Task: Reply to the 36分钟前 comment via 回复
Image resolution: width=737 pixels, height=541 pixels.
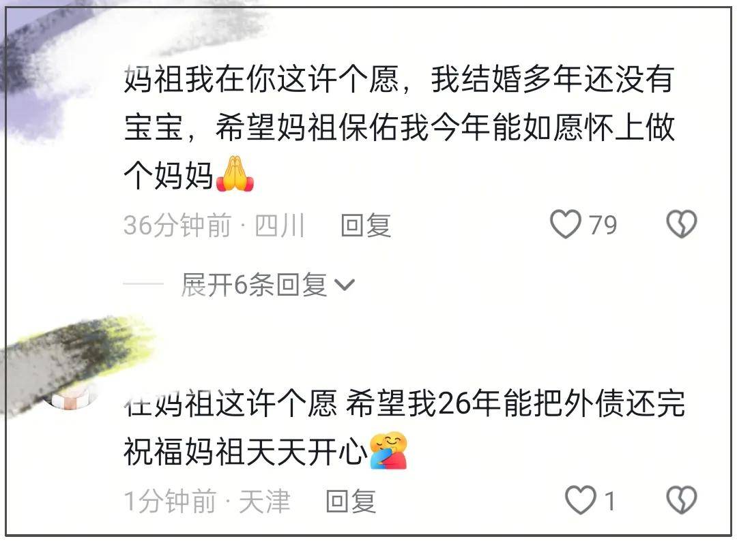Action: [366, 226]
